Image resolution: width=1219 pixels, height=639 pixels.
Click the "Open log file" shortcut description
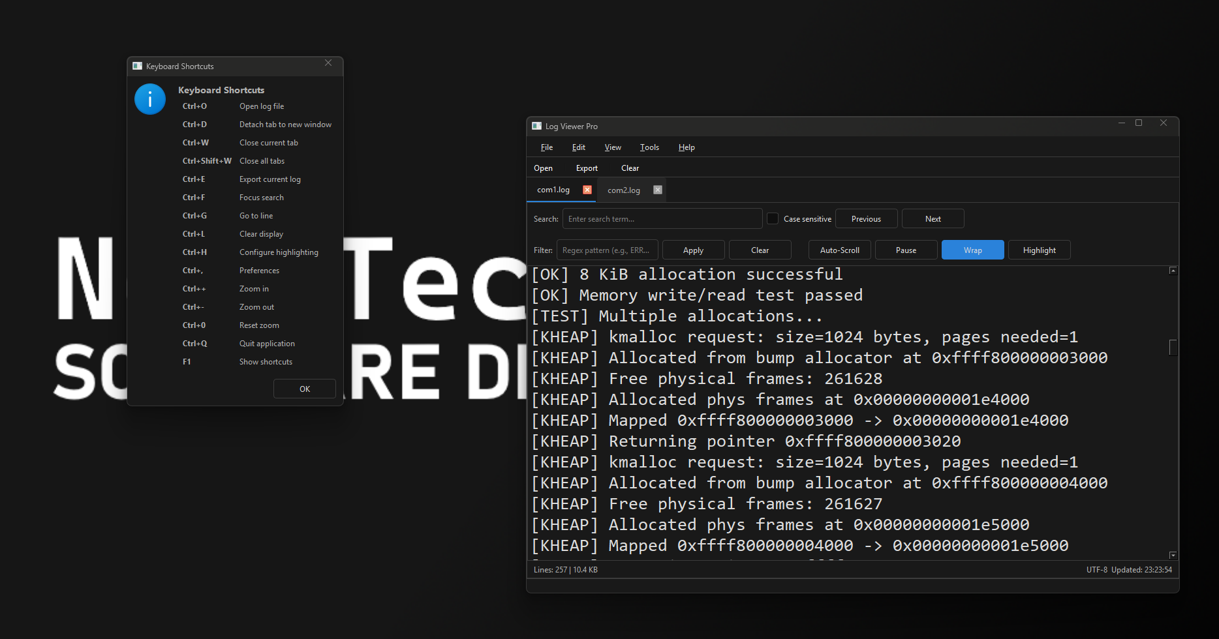point(262,106)
